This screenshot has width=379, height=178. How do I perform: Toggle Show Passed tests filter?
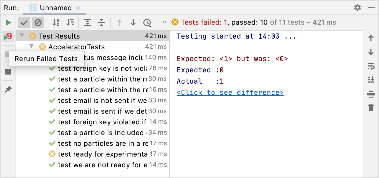(x=24, y=23)
